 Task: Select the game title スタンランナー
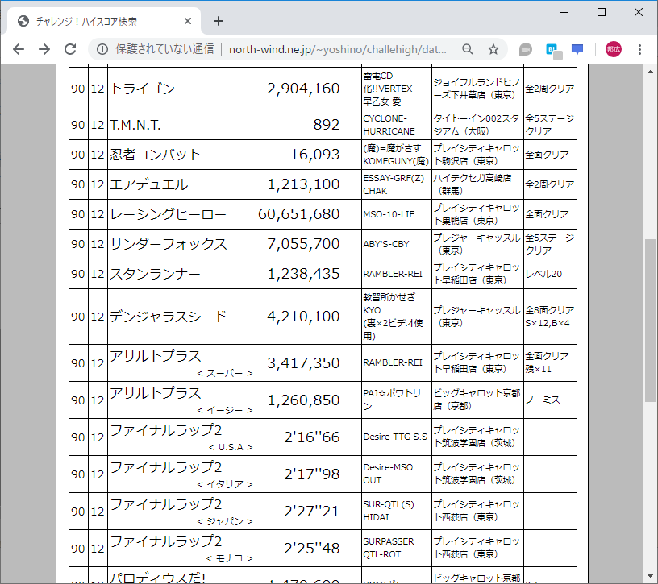(x=155, y=274)
